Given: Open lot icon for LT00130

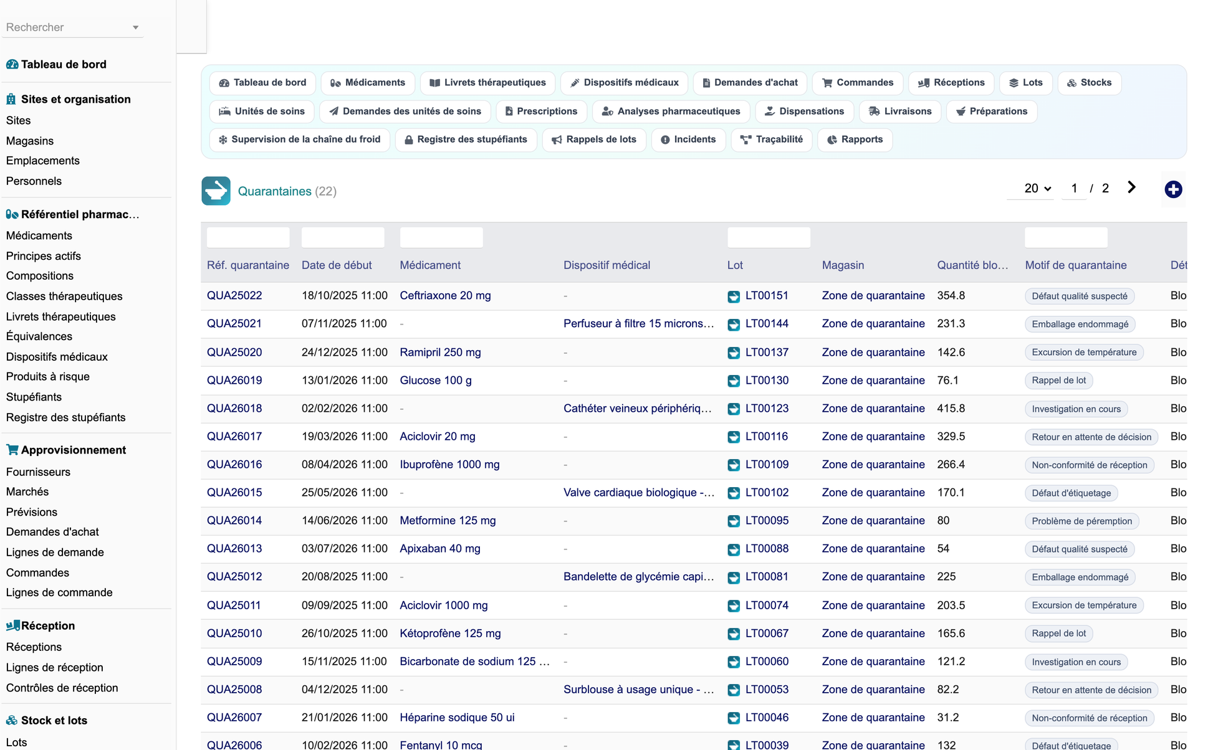Looking at the screenshot, I should coord(734,381).
